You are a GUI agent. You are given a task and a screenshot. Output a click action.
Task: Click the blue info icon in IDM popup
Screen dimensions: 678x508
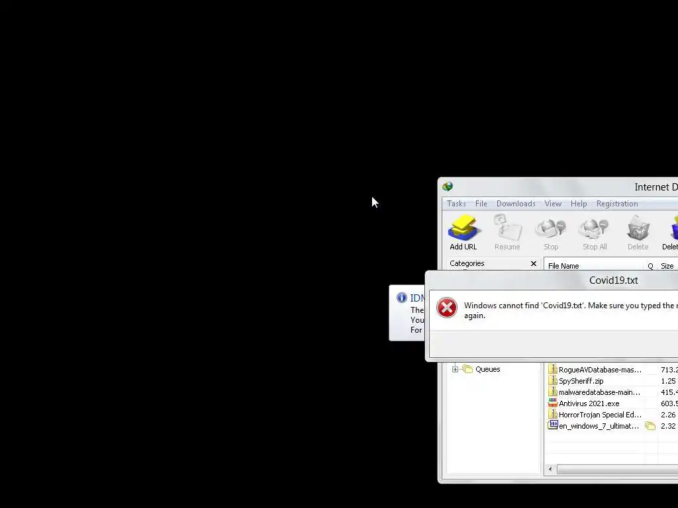point(402,298)
